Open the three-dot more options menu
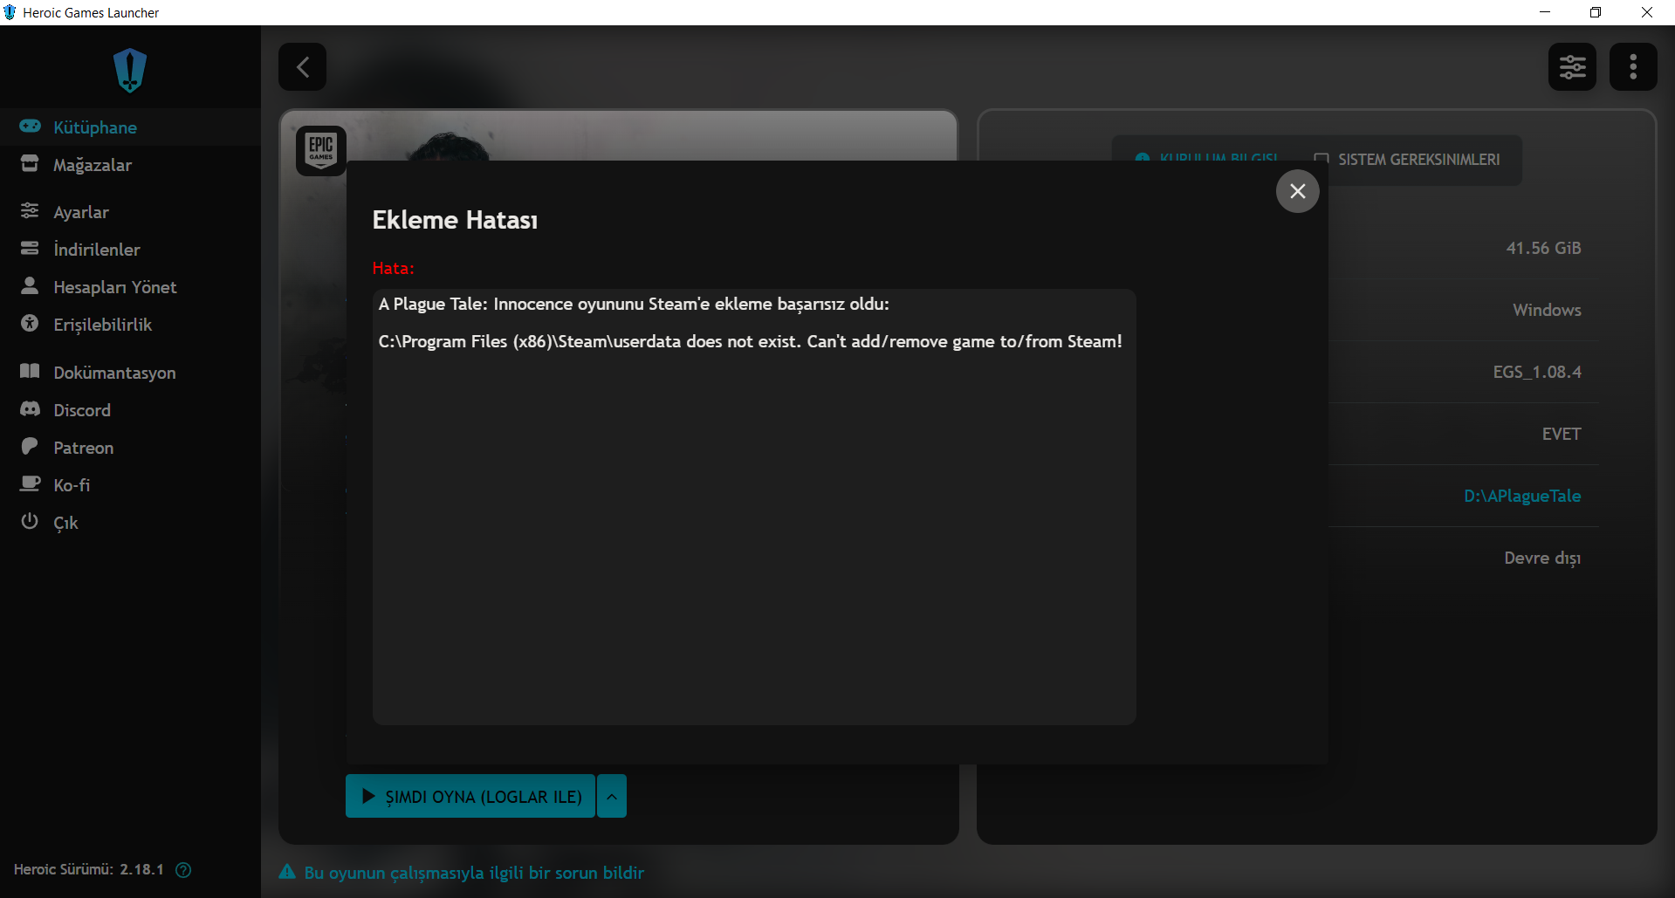The width and height of the screenshot is (1675, 898). [1633, 67]
